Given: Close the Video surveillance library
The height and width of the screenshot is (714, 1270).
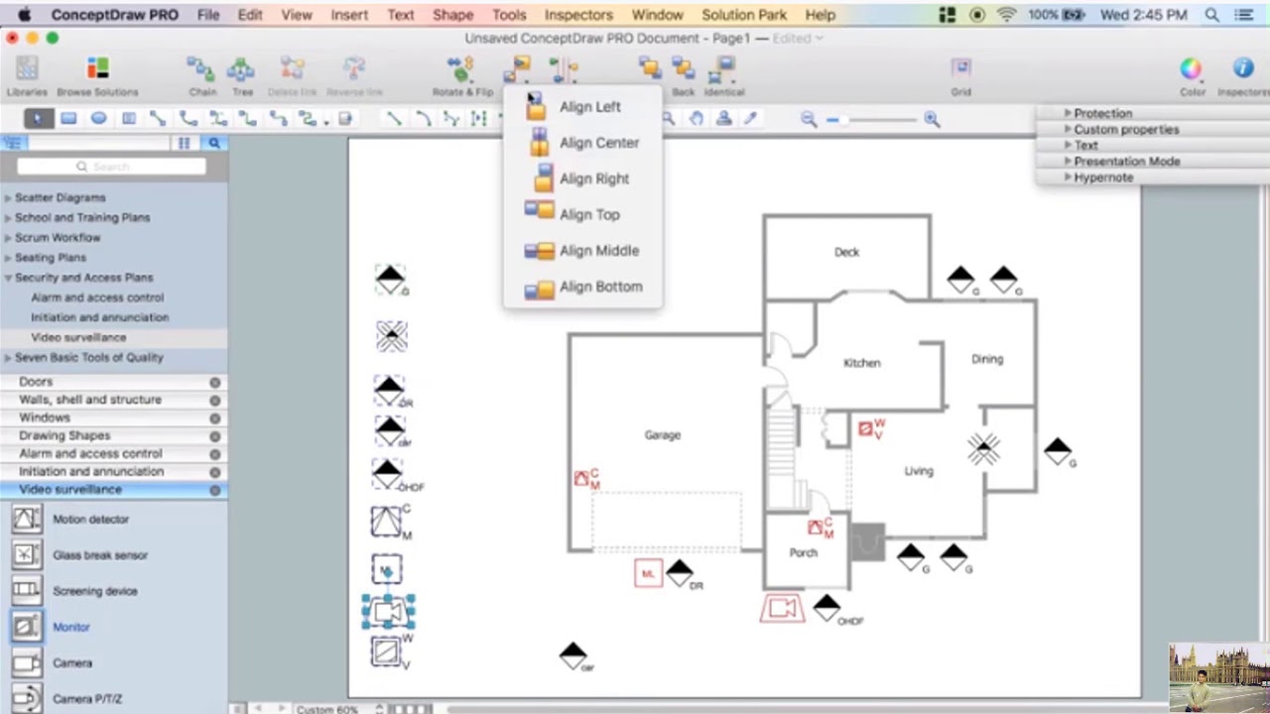Looking at the screenshot, I should 214,490.
